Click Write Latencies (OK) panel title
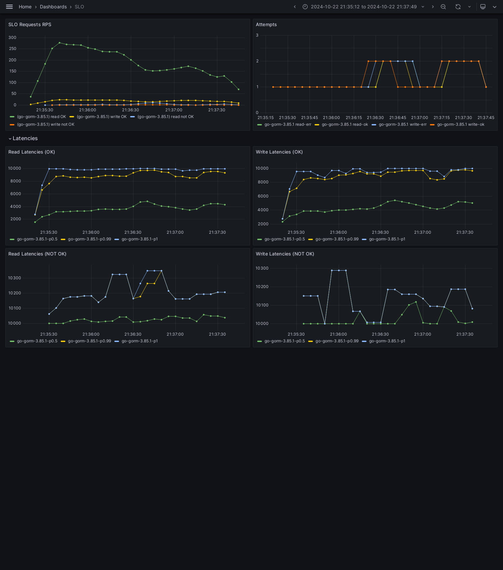The image size is (503, 570). 279,152
